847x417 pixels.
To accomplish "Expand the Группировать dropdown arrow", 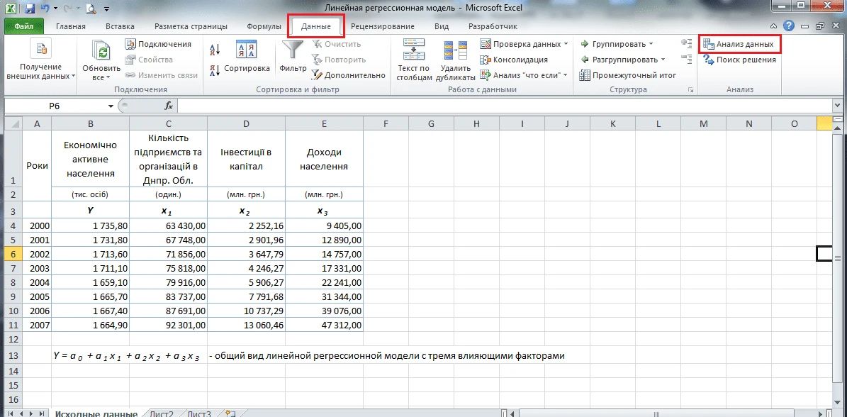I will click(651, 44).
